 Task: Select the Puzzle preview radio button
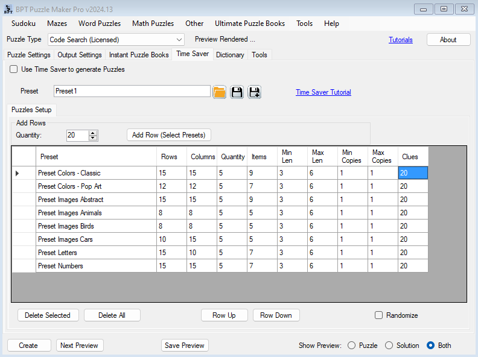(351, 346)
